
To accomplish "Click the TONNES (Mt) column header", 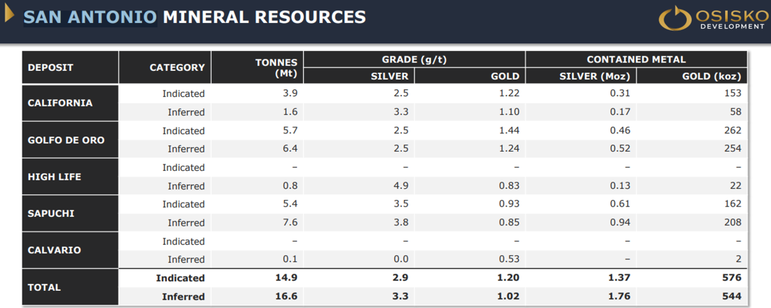I will pyautogui.click(x=276, y=68).
